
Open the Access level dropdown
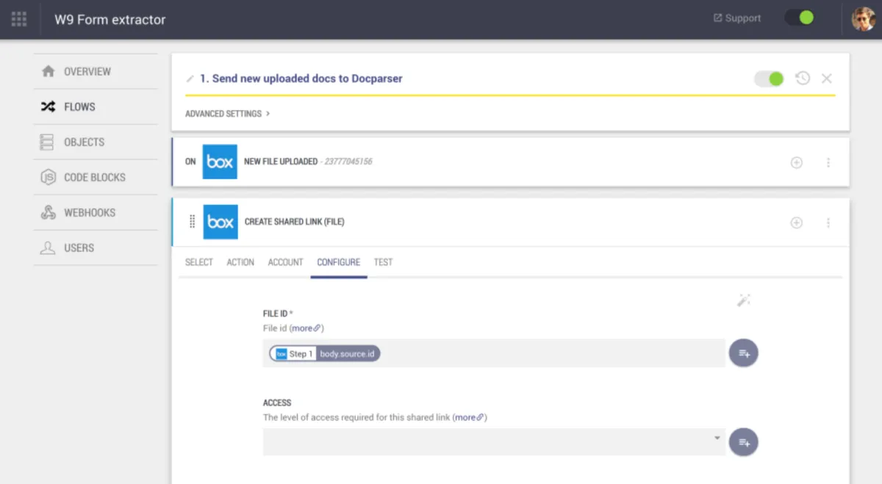point(493,441)
